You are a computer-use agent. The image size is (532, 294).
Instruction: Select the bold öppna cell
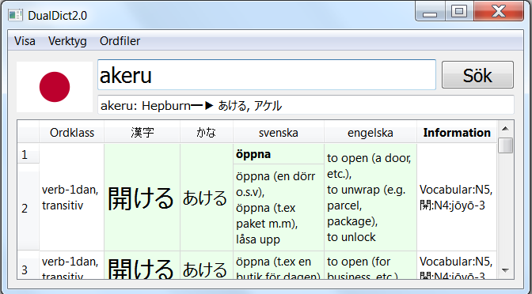[279, 154]
